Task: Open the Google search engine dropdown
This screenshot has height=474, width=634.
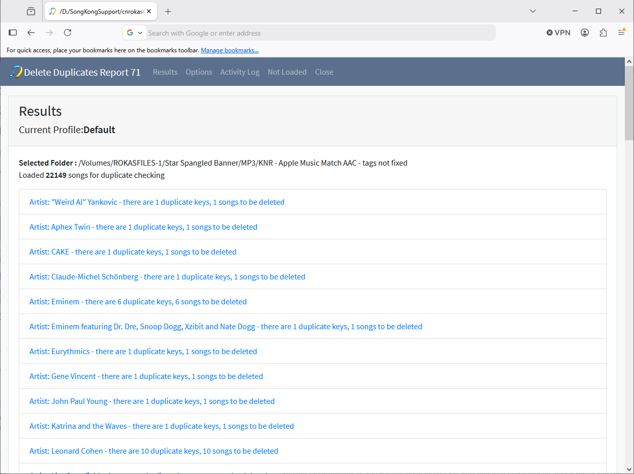Action: click(x=135, y=33)
